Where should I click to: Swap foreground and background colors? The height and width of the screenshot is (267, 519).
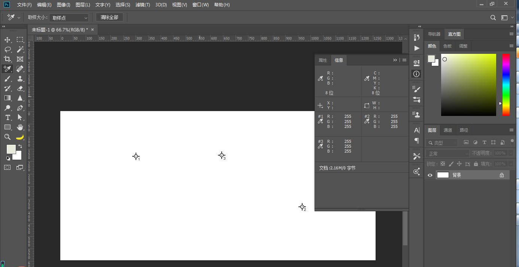click(x=20, y=146)
